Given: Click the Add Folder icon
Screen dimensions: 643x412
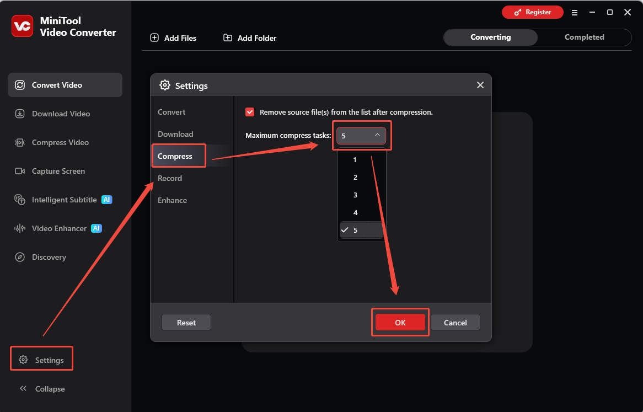Looking at the screenshot, I should (228, 38).
